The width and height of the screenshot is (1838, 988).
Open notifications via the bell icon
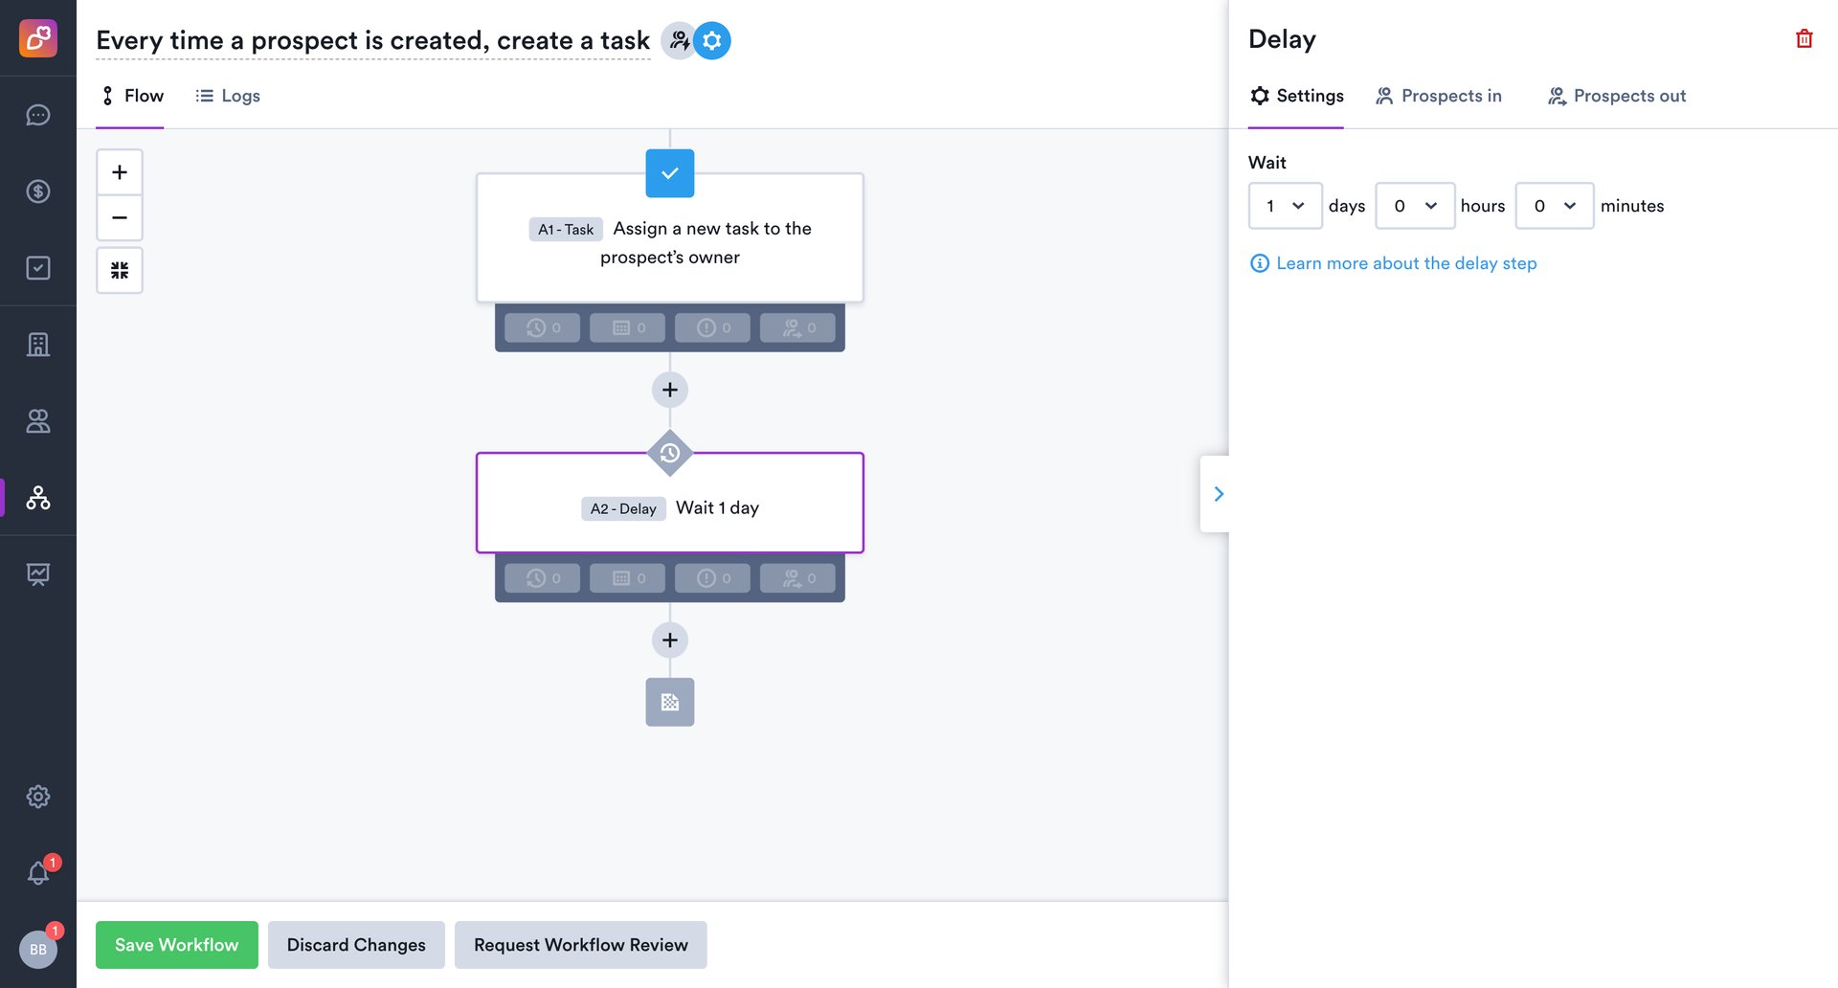click(x=38, y=872)
